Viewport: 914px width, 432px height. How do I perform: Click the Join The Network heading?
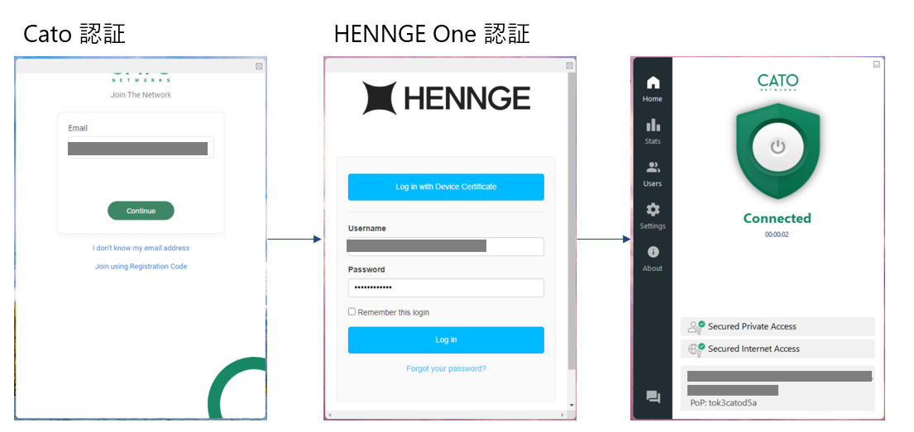tap(141, 94)
